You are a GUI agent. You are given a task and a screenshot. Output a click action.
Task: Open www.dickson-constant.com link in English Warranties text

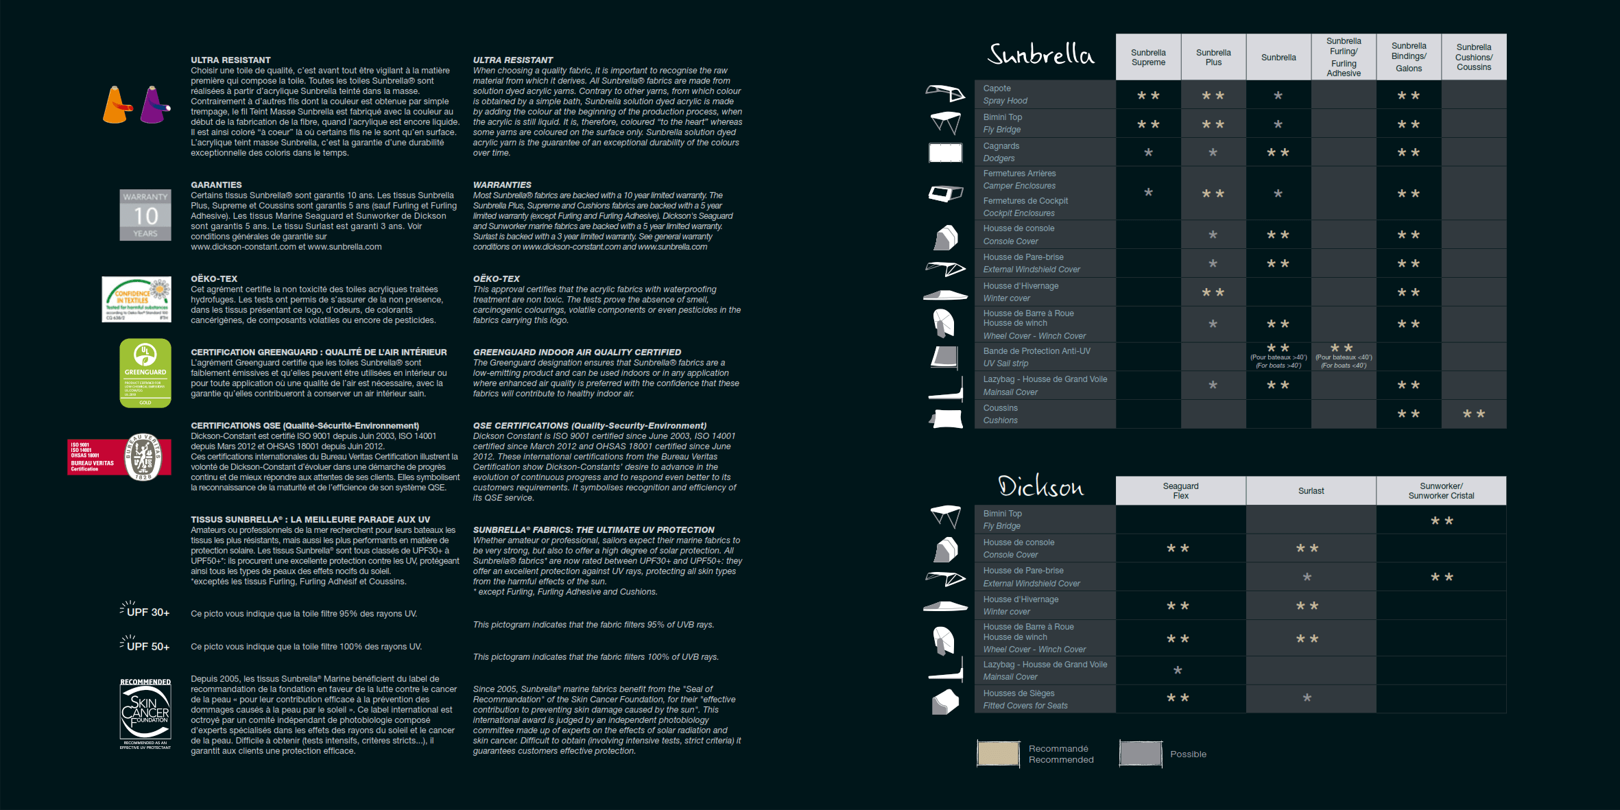point(571,247)
